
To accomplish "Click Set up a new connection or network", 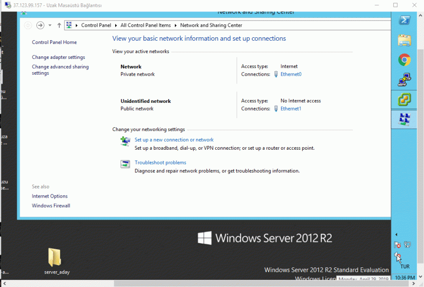I will coord(174,140).
